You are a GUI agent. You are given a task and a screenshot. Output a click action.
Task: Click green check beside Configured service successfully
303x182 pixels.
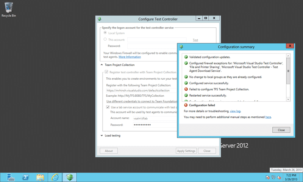coord(186,83)
